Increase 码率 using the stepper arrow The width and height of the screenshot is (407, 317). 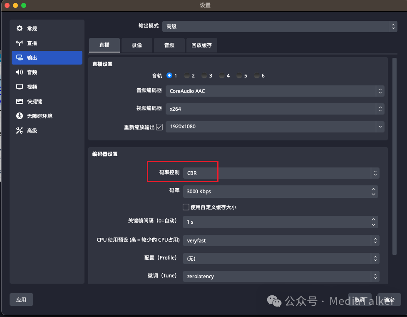(x=373, y=190)
